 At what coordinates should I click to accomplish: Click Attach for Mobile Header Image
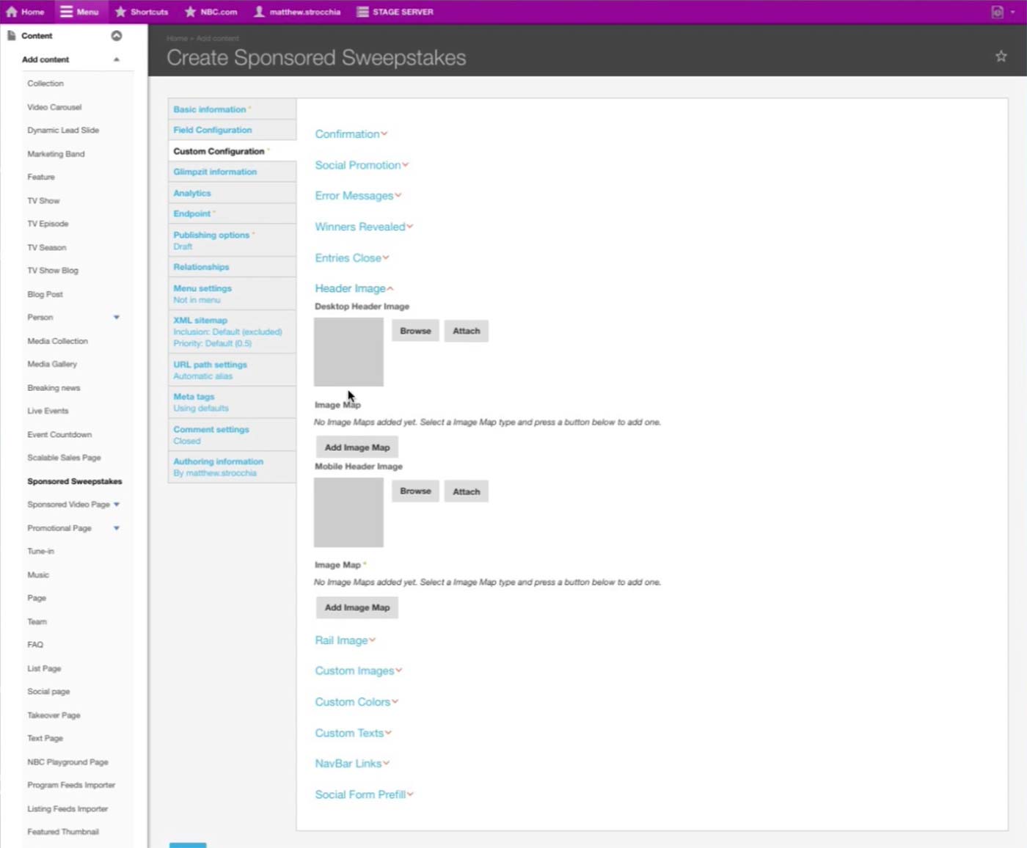click(x=466, y=491)
